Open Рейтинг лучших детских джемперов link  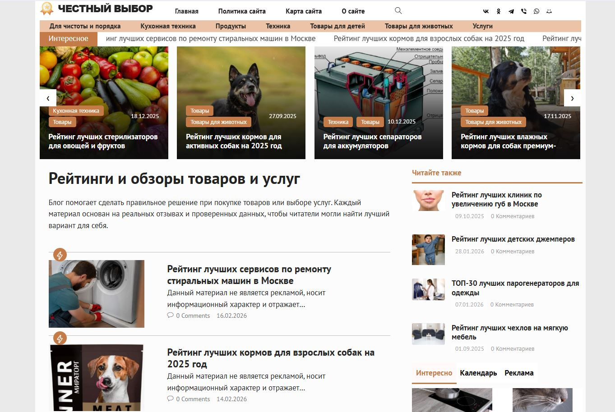pos(513,239)
